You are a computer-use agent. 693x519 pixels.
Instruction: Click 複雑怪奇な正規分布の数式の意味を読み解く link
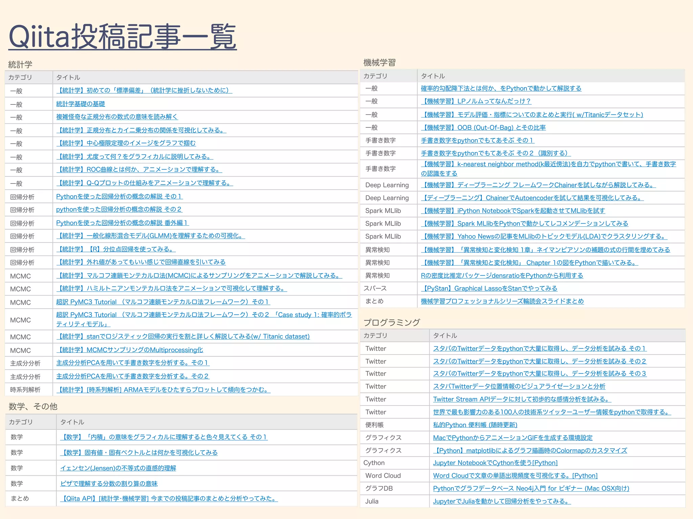pos(117,117)
